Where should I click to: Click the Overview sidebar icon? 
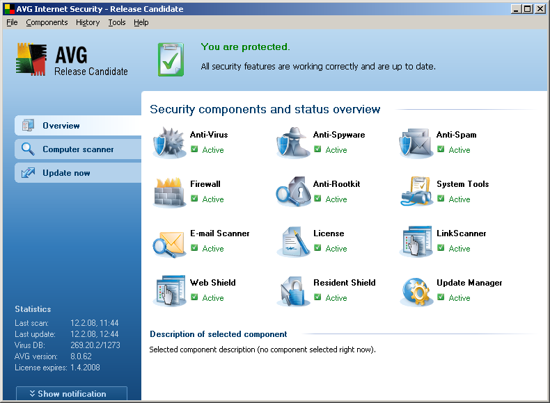click(x=28, y=125)
